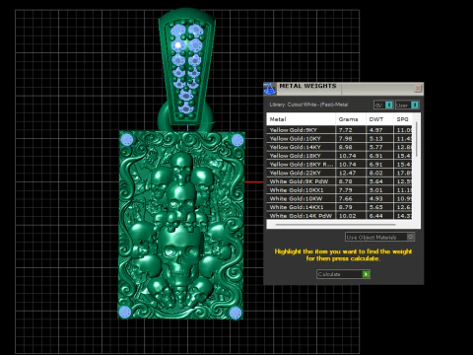Screen dimensions: 473x355
Task: Select the gem-set bail of the pendant
Action: point(186,66)
